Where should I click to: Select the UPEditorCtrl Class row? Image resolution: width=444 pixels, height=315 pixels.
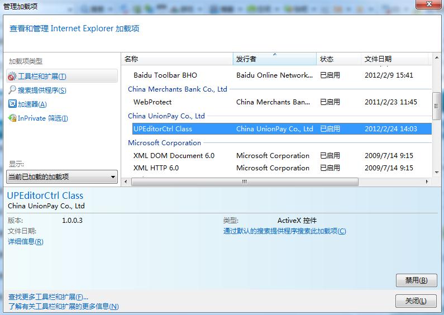281,128
